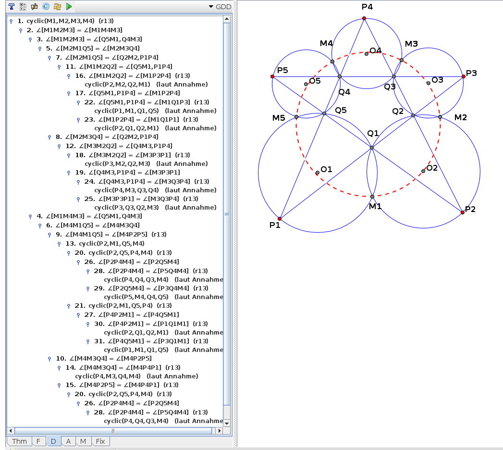
Task: Click the horizontal scrollbar right arrow
Action: [220, 430]
